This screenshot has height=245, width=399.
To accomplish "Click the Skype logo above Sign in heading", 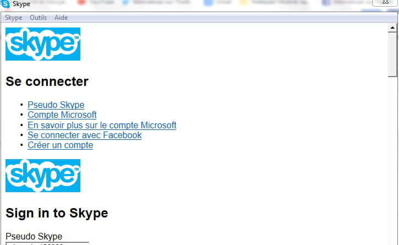I will coord(43,176).
